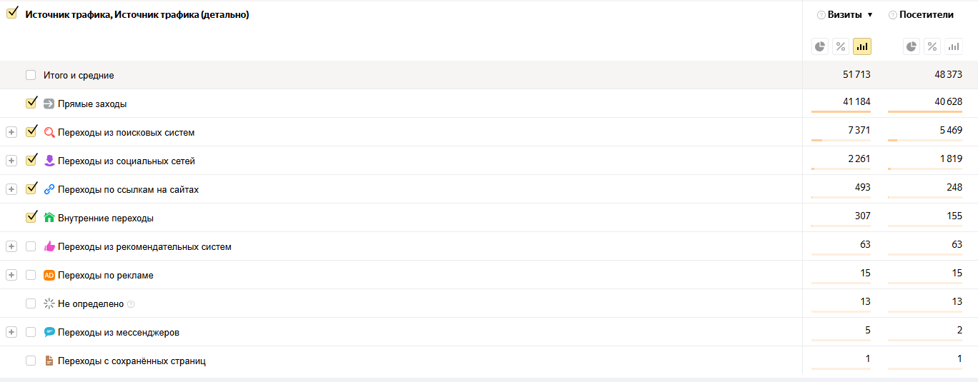Select pie chart view under Визиты

[820, 46]
